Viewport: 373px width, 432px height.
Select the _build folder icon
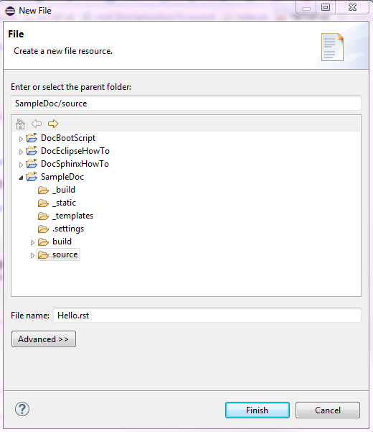coord(43,190)
